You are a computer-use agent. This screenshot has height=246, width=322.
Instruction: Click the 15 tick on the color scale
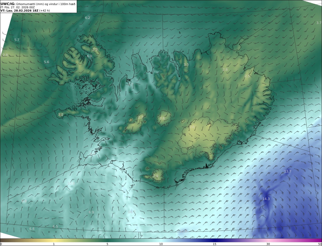tap(215, 244)
